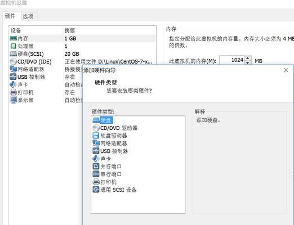Open the 硬件 tab

point(10,16)
